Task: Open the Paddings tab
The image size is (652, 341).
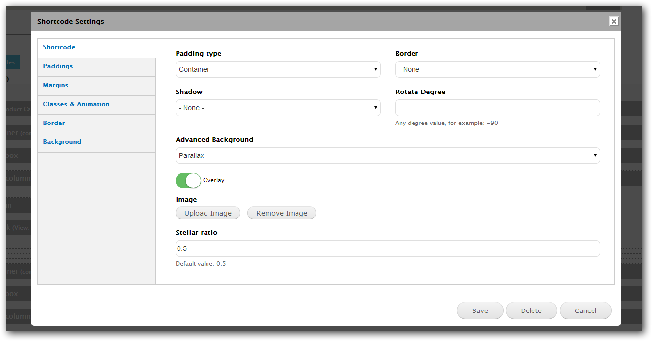Action: tap(58, 66)
